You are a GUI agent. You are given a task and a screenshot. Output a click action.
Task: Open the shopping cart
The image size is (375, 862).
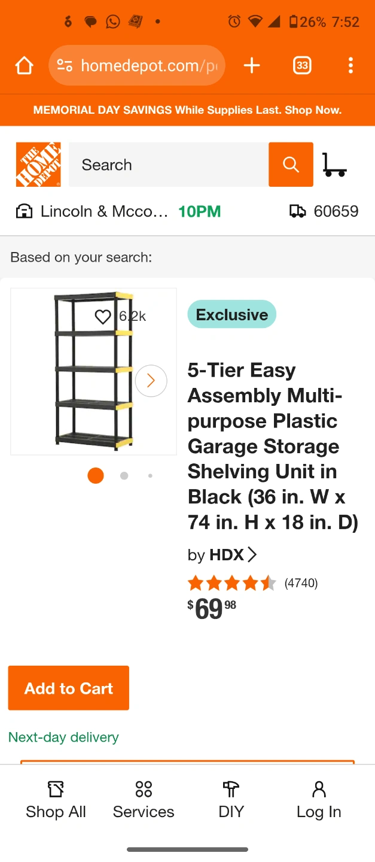coord(334,165)
